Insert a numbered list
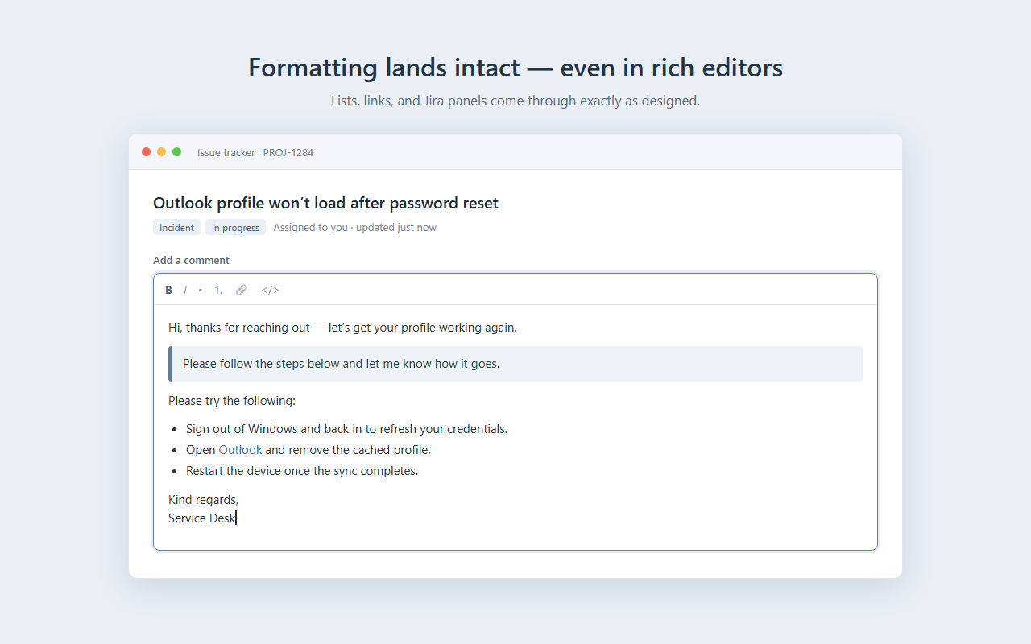 (x=218, y=290)
